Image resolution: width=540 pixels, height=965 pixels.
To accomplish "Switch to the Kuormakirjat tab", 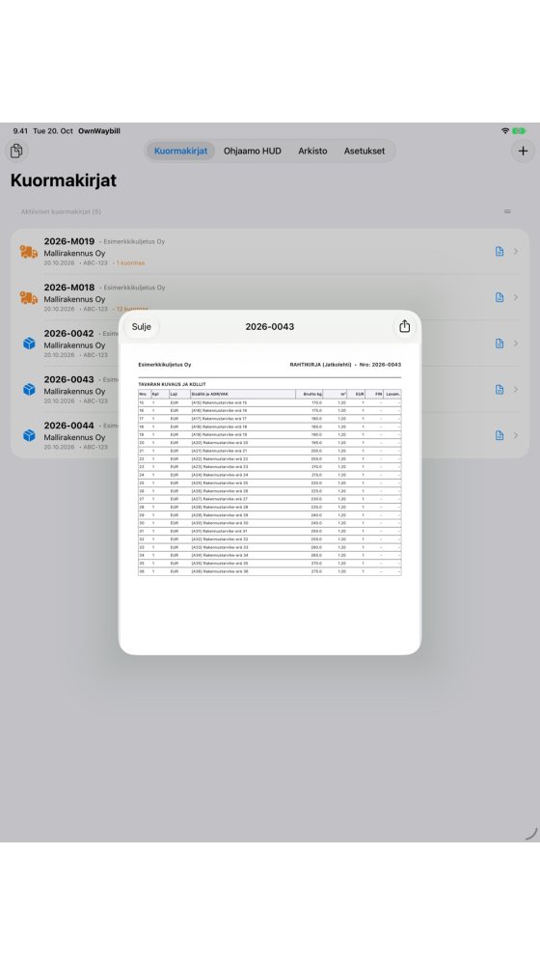I will (x=181, y=151).
